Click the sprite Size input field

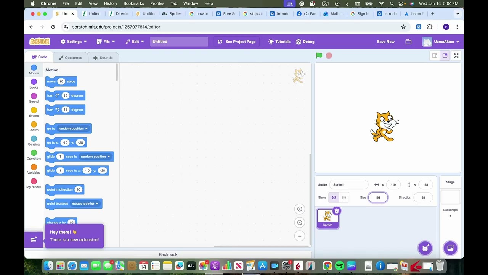(378, 197)
